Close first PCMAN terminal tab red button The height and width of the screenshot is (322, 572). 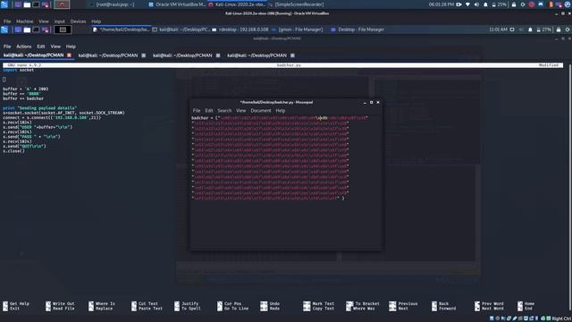[69, 55]
